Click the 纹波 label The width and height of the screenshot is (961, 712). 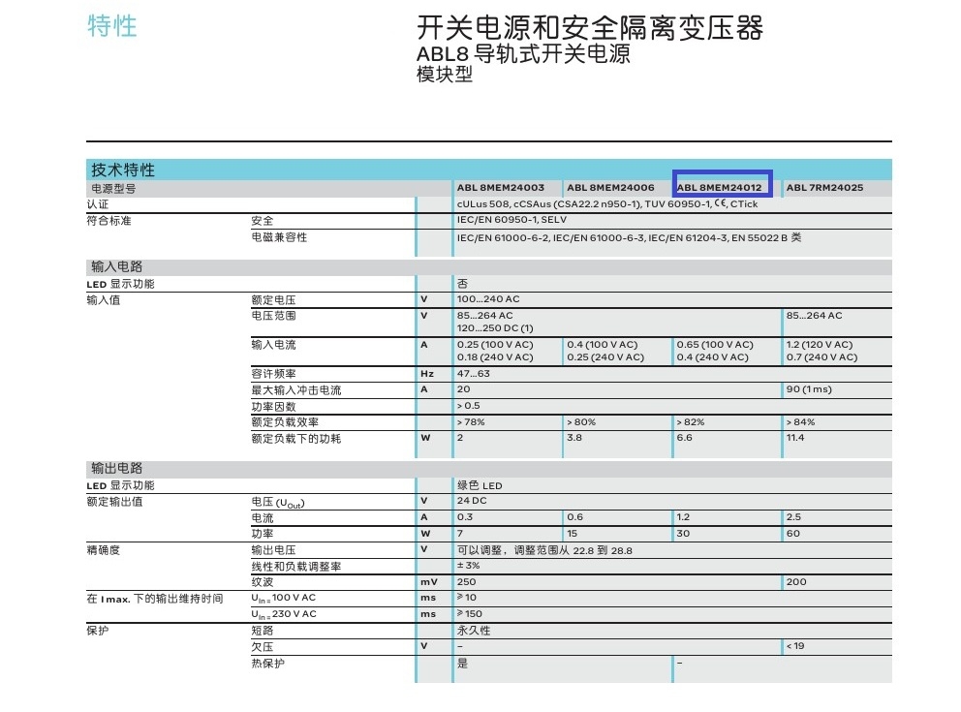(263, 582)
